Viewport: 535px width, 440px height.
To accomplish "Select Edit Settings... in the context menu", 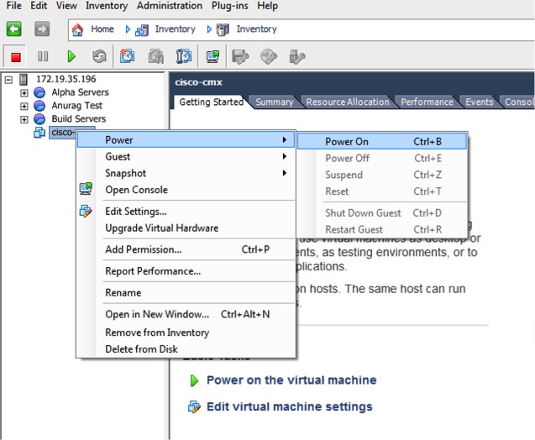I will (x=135, y=211).
